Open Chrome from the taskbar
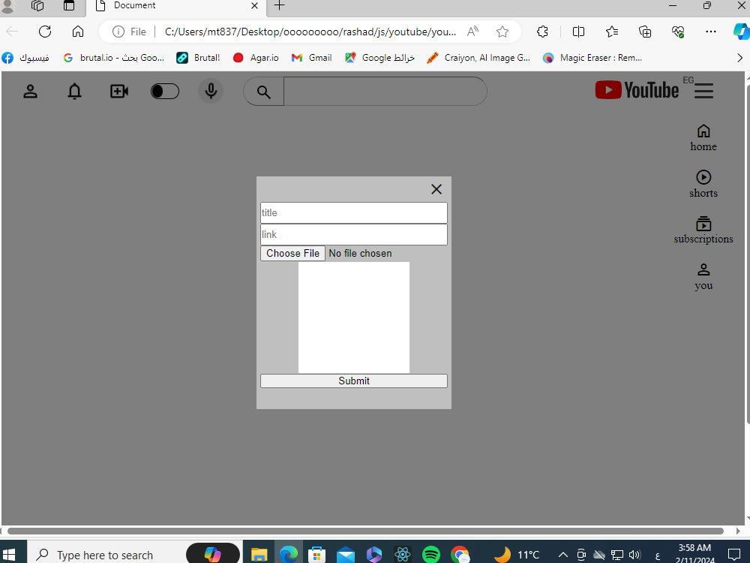 click(x=460, y=555)
